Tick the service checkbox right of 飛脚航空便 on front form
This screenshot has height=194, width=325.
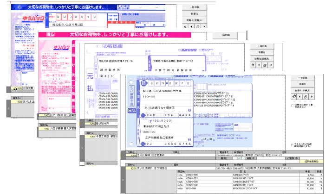225,76
